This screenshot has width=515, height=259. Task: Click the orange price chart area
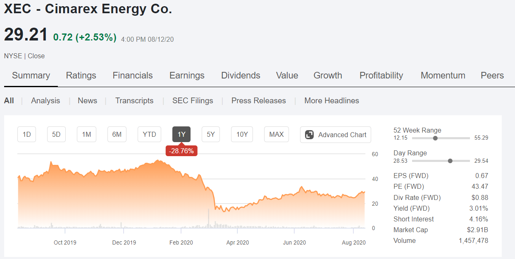191,194
